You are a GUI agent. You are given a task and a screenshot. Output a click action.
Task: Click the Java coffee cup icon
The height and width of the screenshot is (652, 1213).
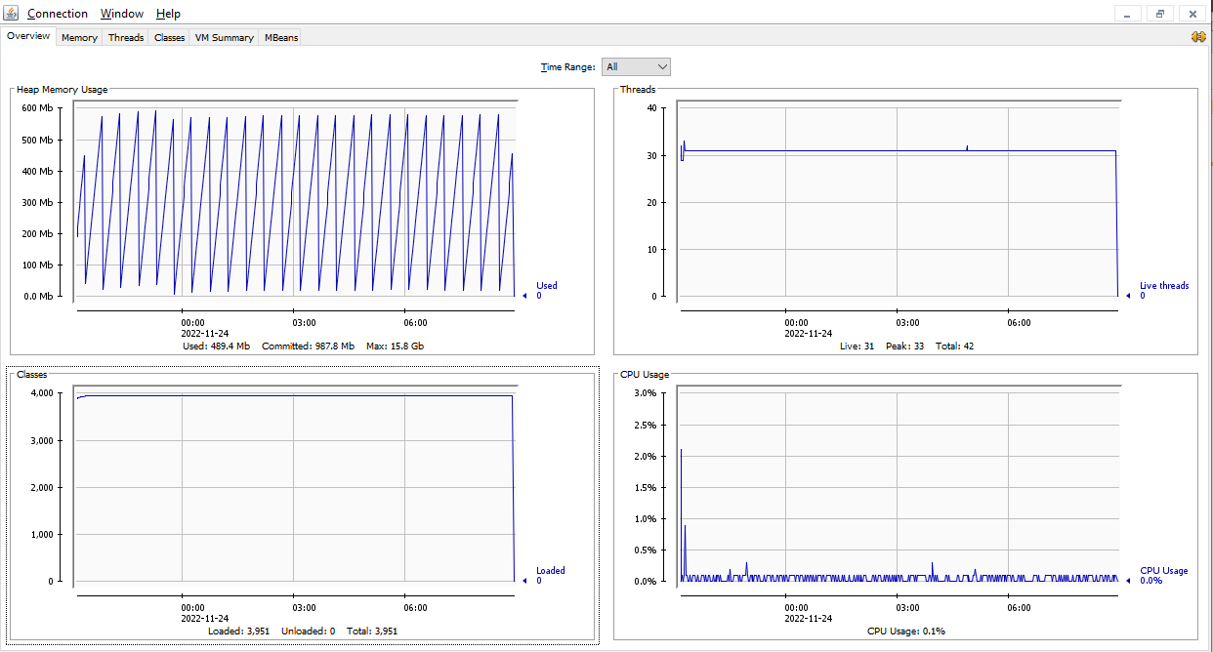click(x=12, y=14)
